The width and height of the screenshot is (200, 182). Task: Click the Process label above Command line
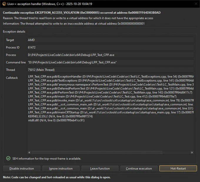point(11,55)
